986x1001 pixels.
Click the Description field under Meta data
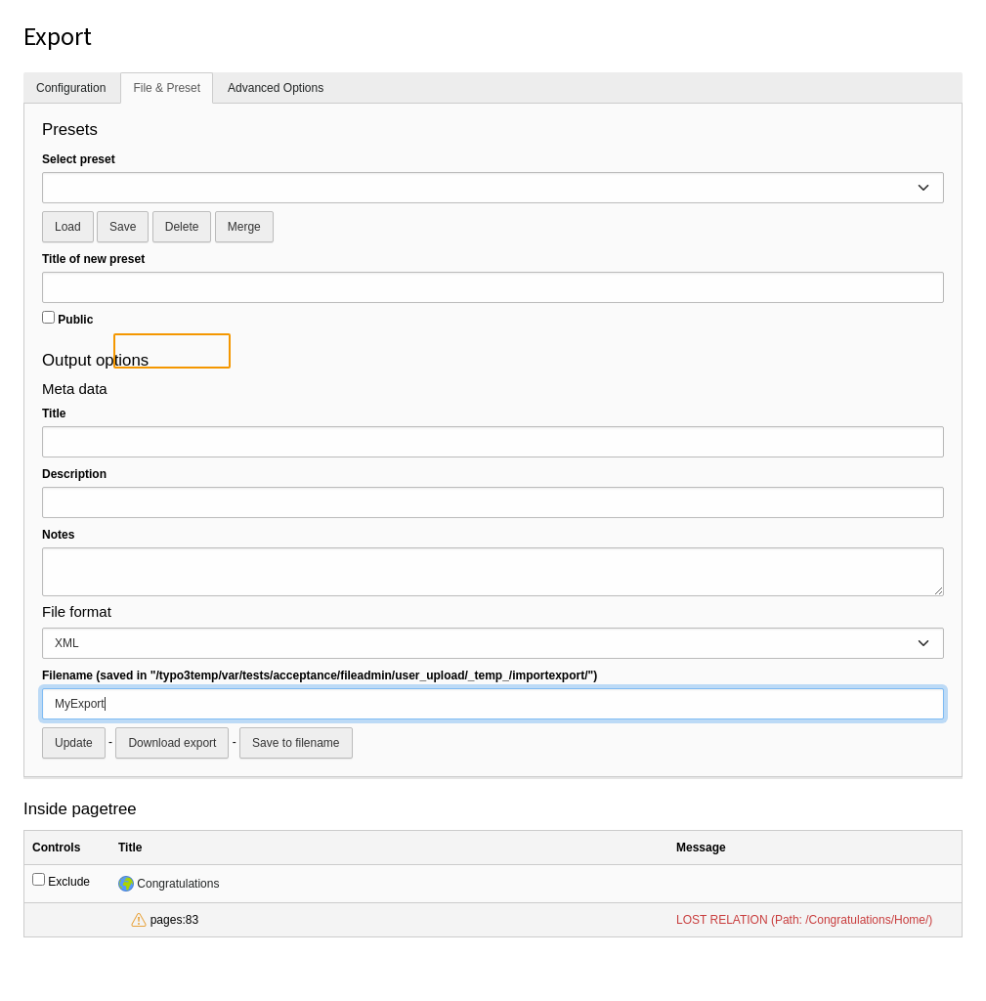coord(493,501)
